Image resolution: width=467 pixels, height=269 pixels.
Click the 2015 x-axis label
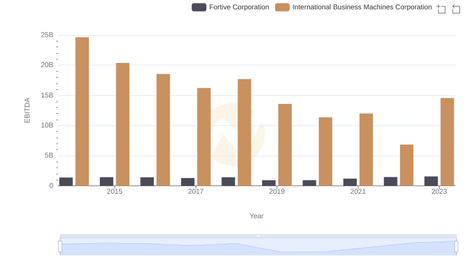coord(114,191)
